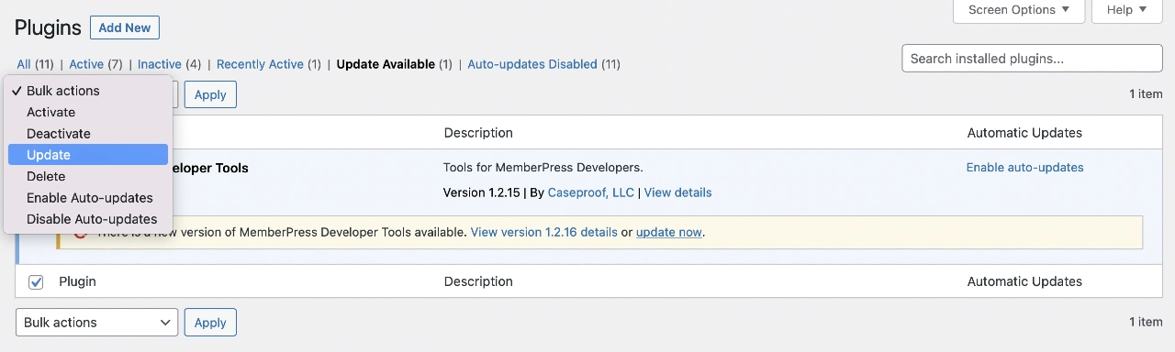
Task: Click the update now link
Action: (669, 232)
